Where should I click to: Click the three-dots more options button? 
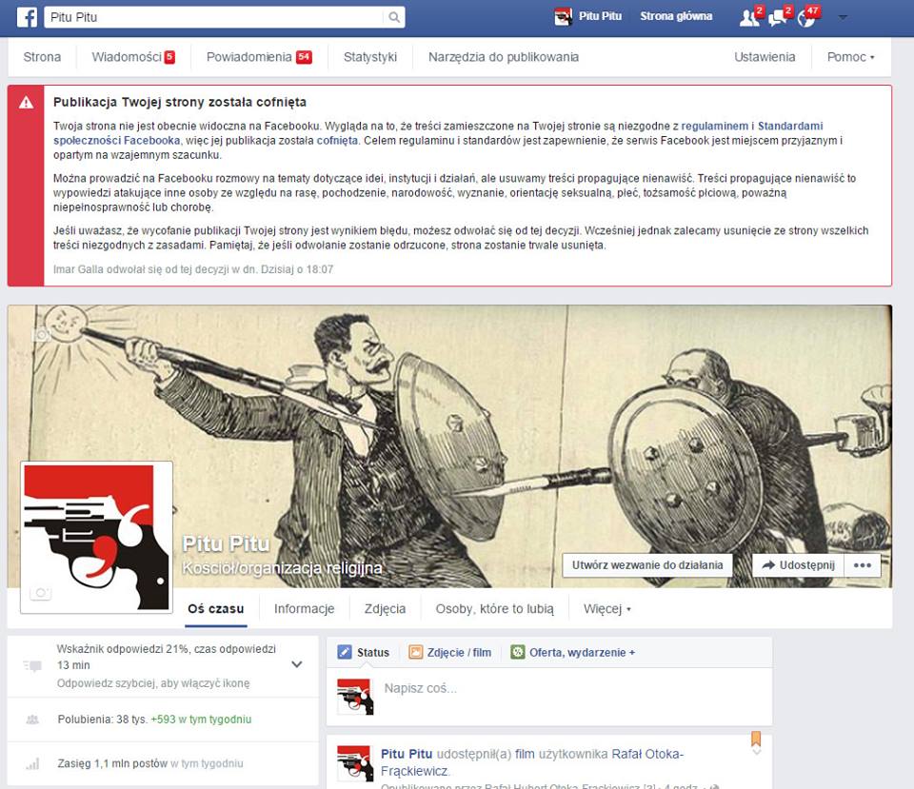(863, 564)
